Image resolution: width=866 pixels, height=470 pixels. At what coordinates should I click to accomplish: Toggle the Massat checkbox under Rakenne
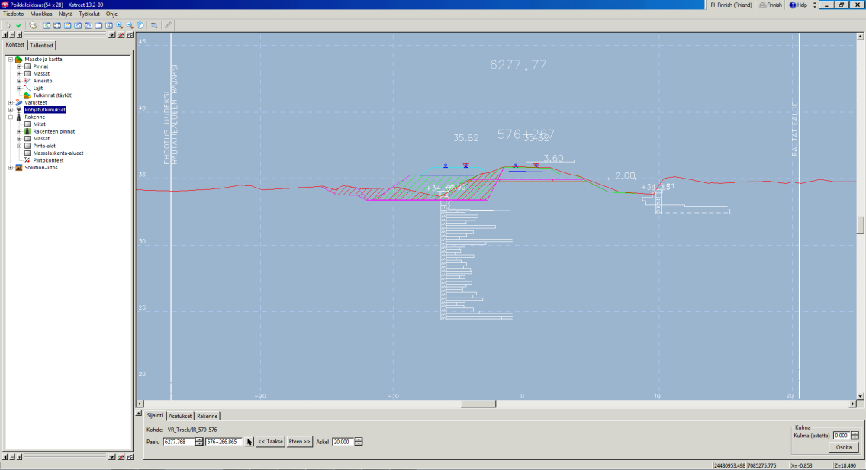tap(27, 139)
